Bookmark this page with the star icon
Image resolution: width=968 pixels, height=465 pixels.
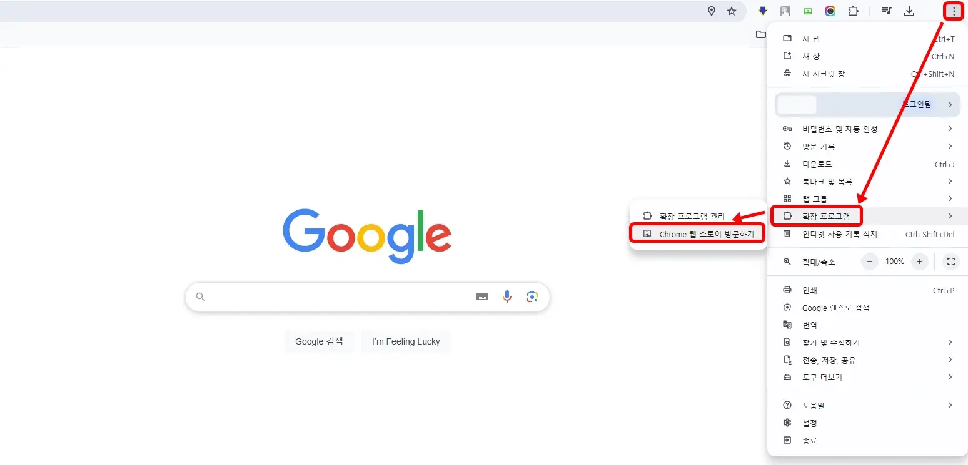[x=732, y=11]
